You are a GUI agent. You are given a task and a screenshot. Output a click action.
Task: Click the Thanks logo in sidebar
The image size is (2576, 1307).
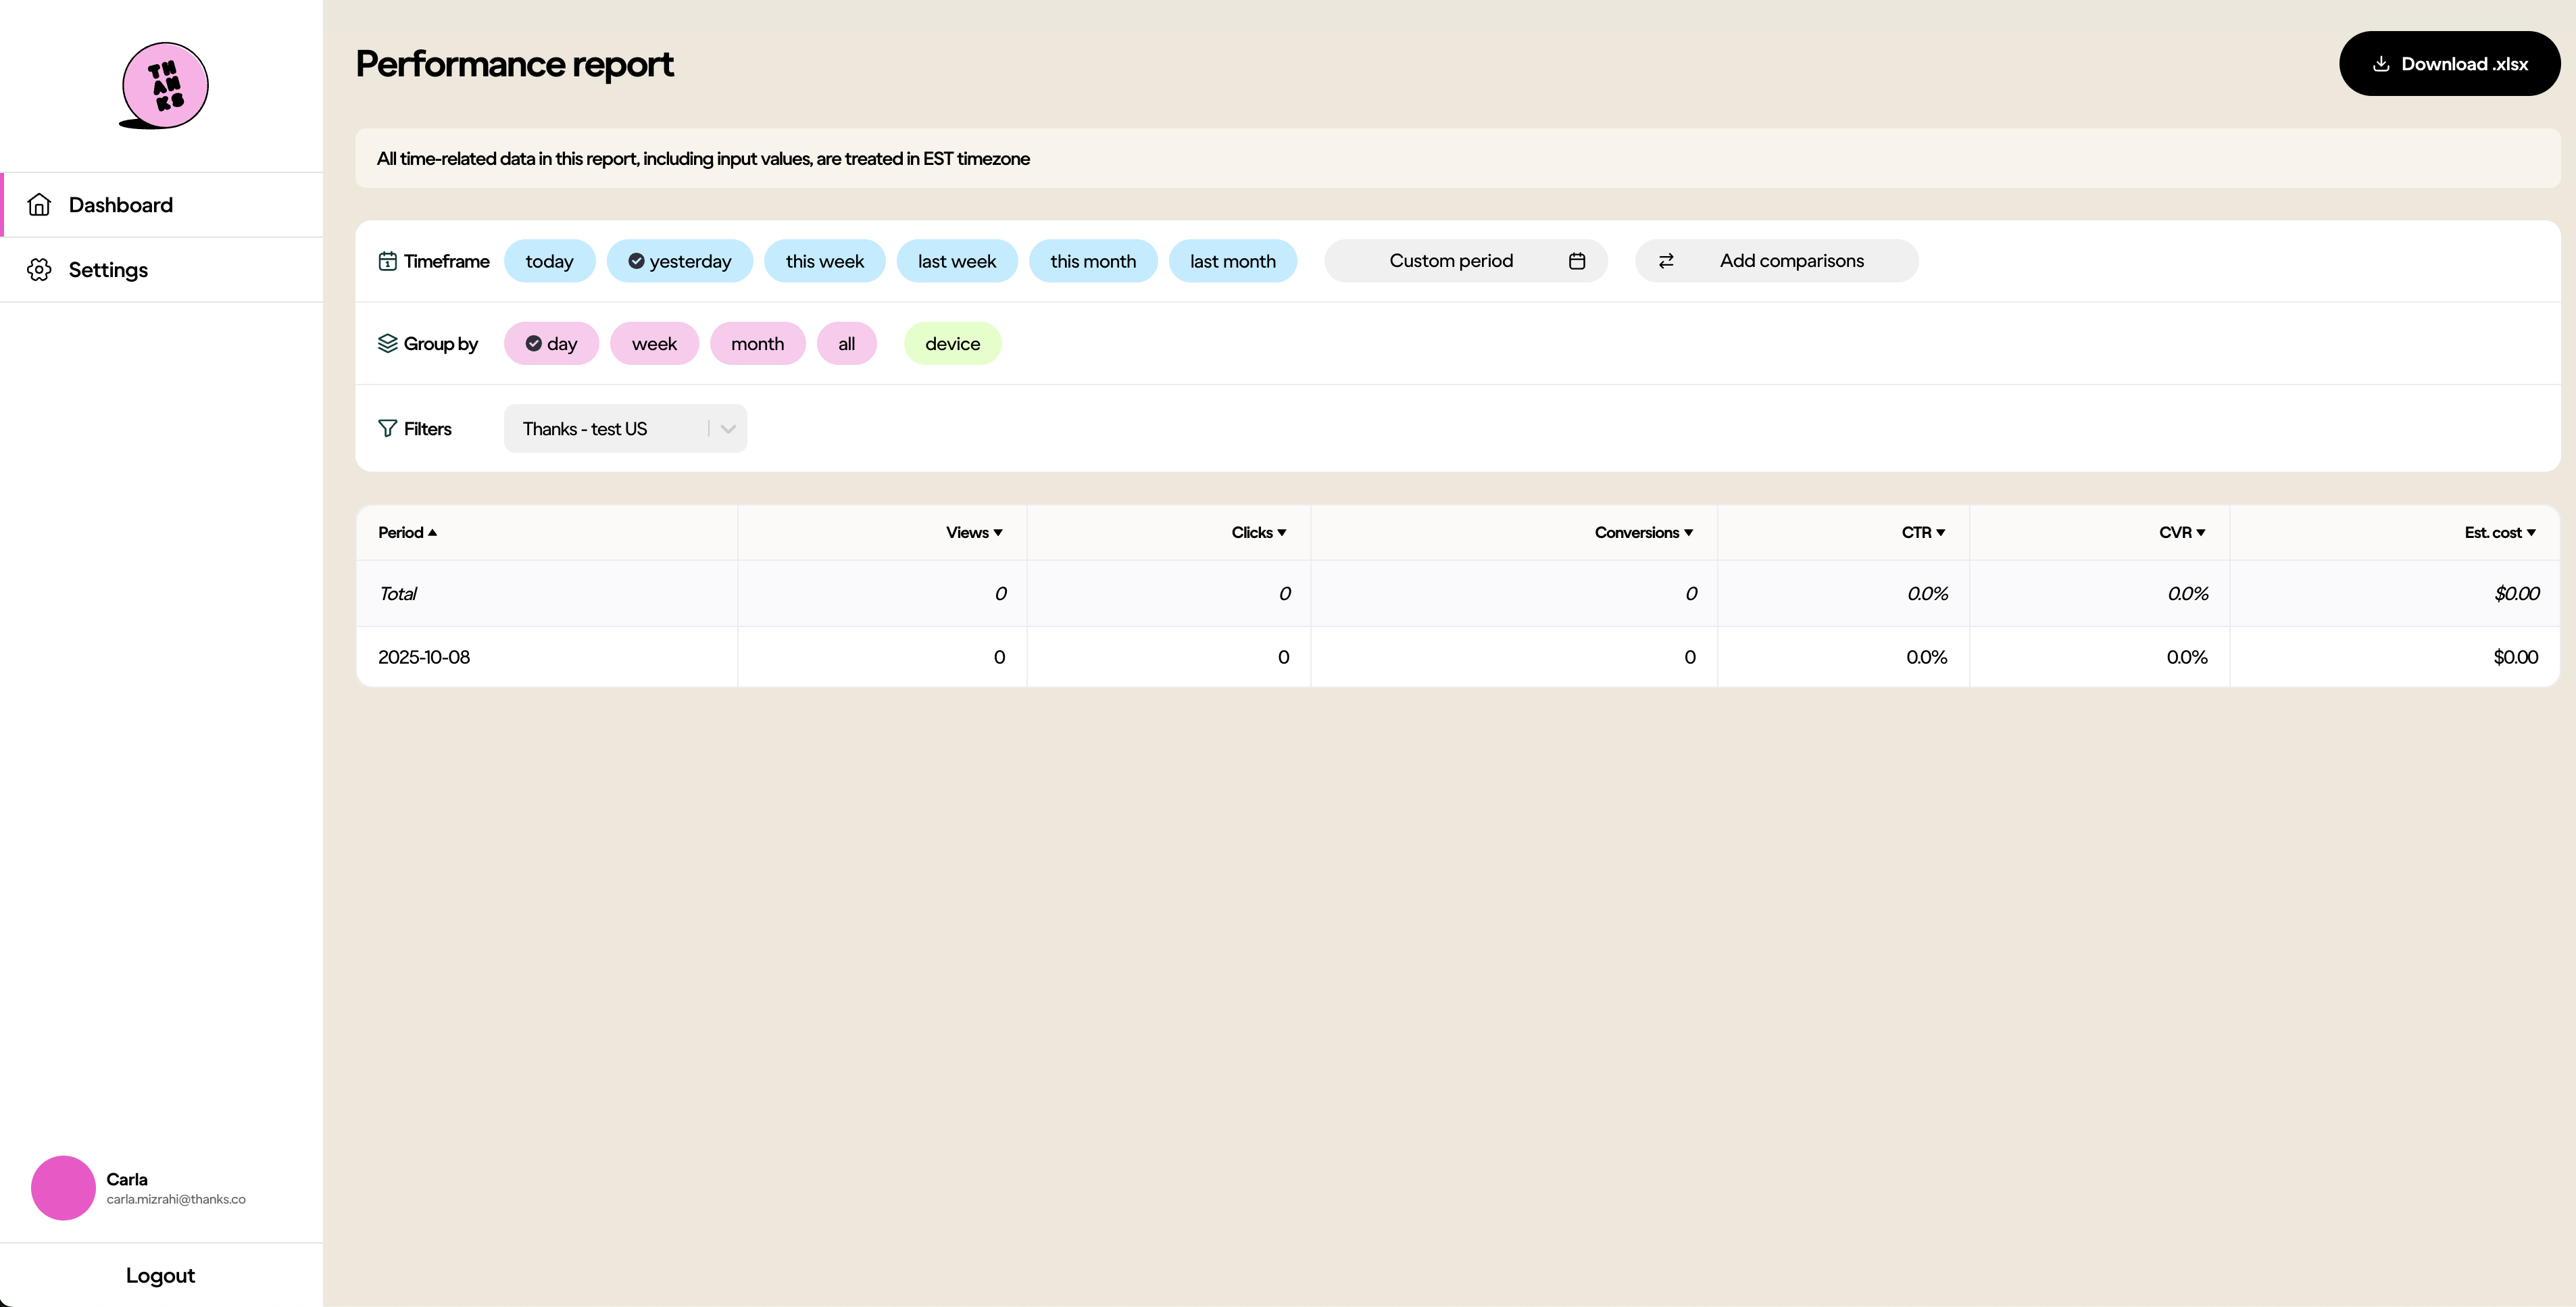(x=164, y=86)
